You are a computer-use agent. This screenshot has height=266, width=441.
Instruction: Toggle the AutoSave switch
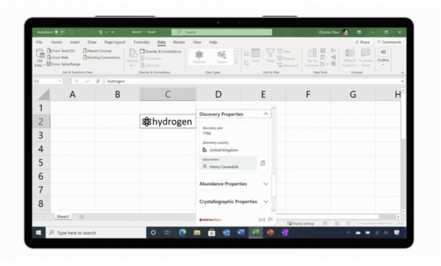click(60, 32)
